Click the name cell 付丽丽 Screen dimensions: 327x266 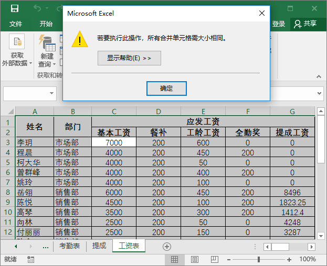tap(35, 232)
